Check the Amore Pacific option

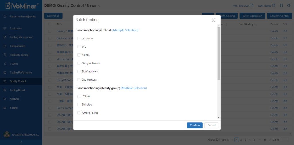pyautogui.click(x=79, y=113)
